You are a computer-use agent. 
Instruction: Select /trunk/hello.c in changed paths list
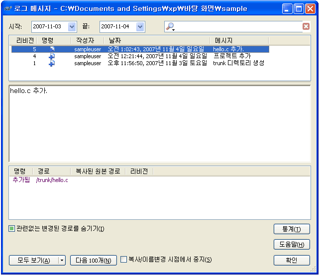pyautogui.click(x=52, y=180)
